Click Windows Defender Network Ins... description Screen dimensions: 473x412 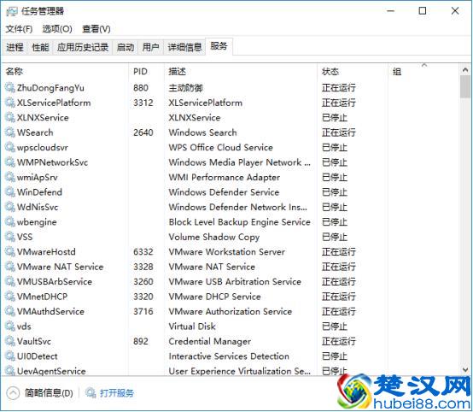click(x=237, y=207)
